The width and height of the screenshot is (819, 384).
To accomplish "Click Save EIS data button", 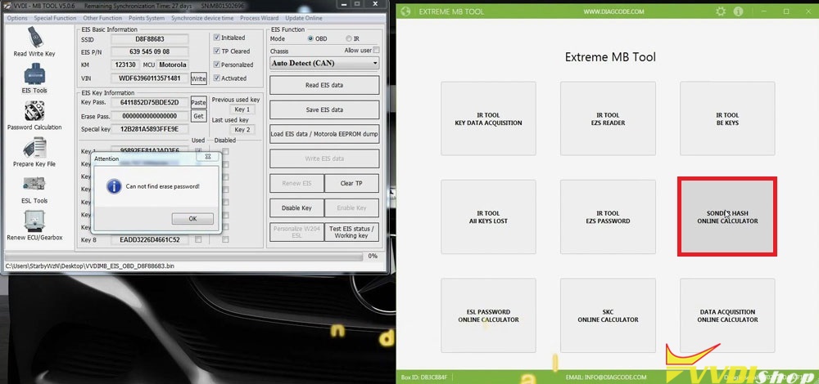I will (324, 110).
